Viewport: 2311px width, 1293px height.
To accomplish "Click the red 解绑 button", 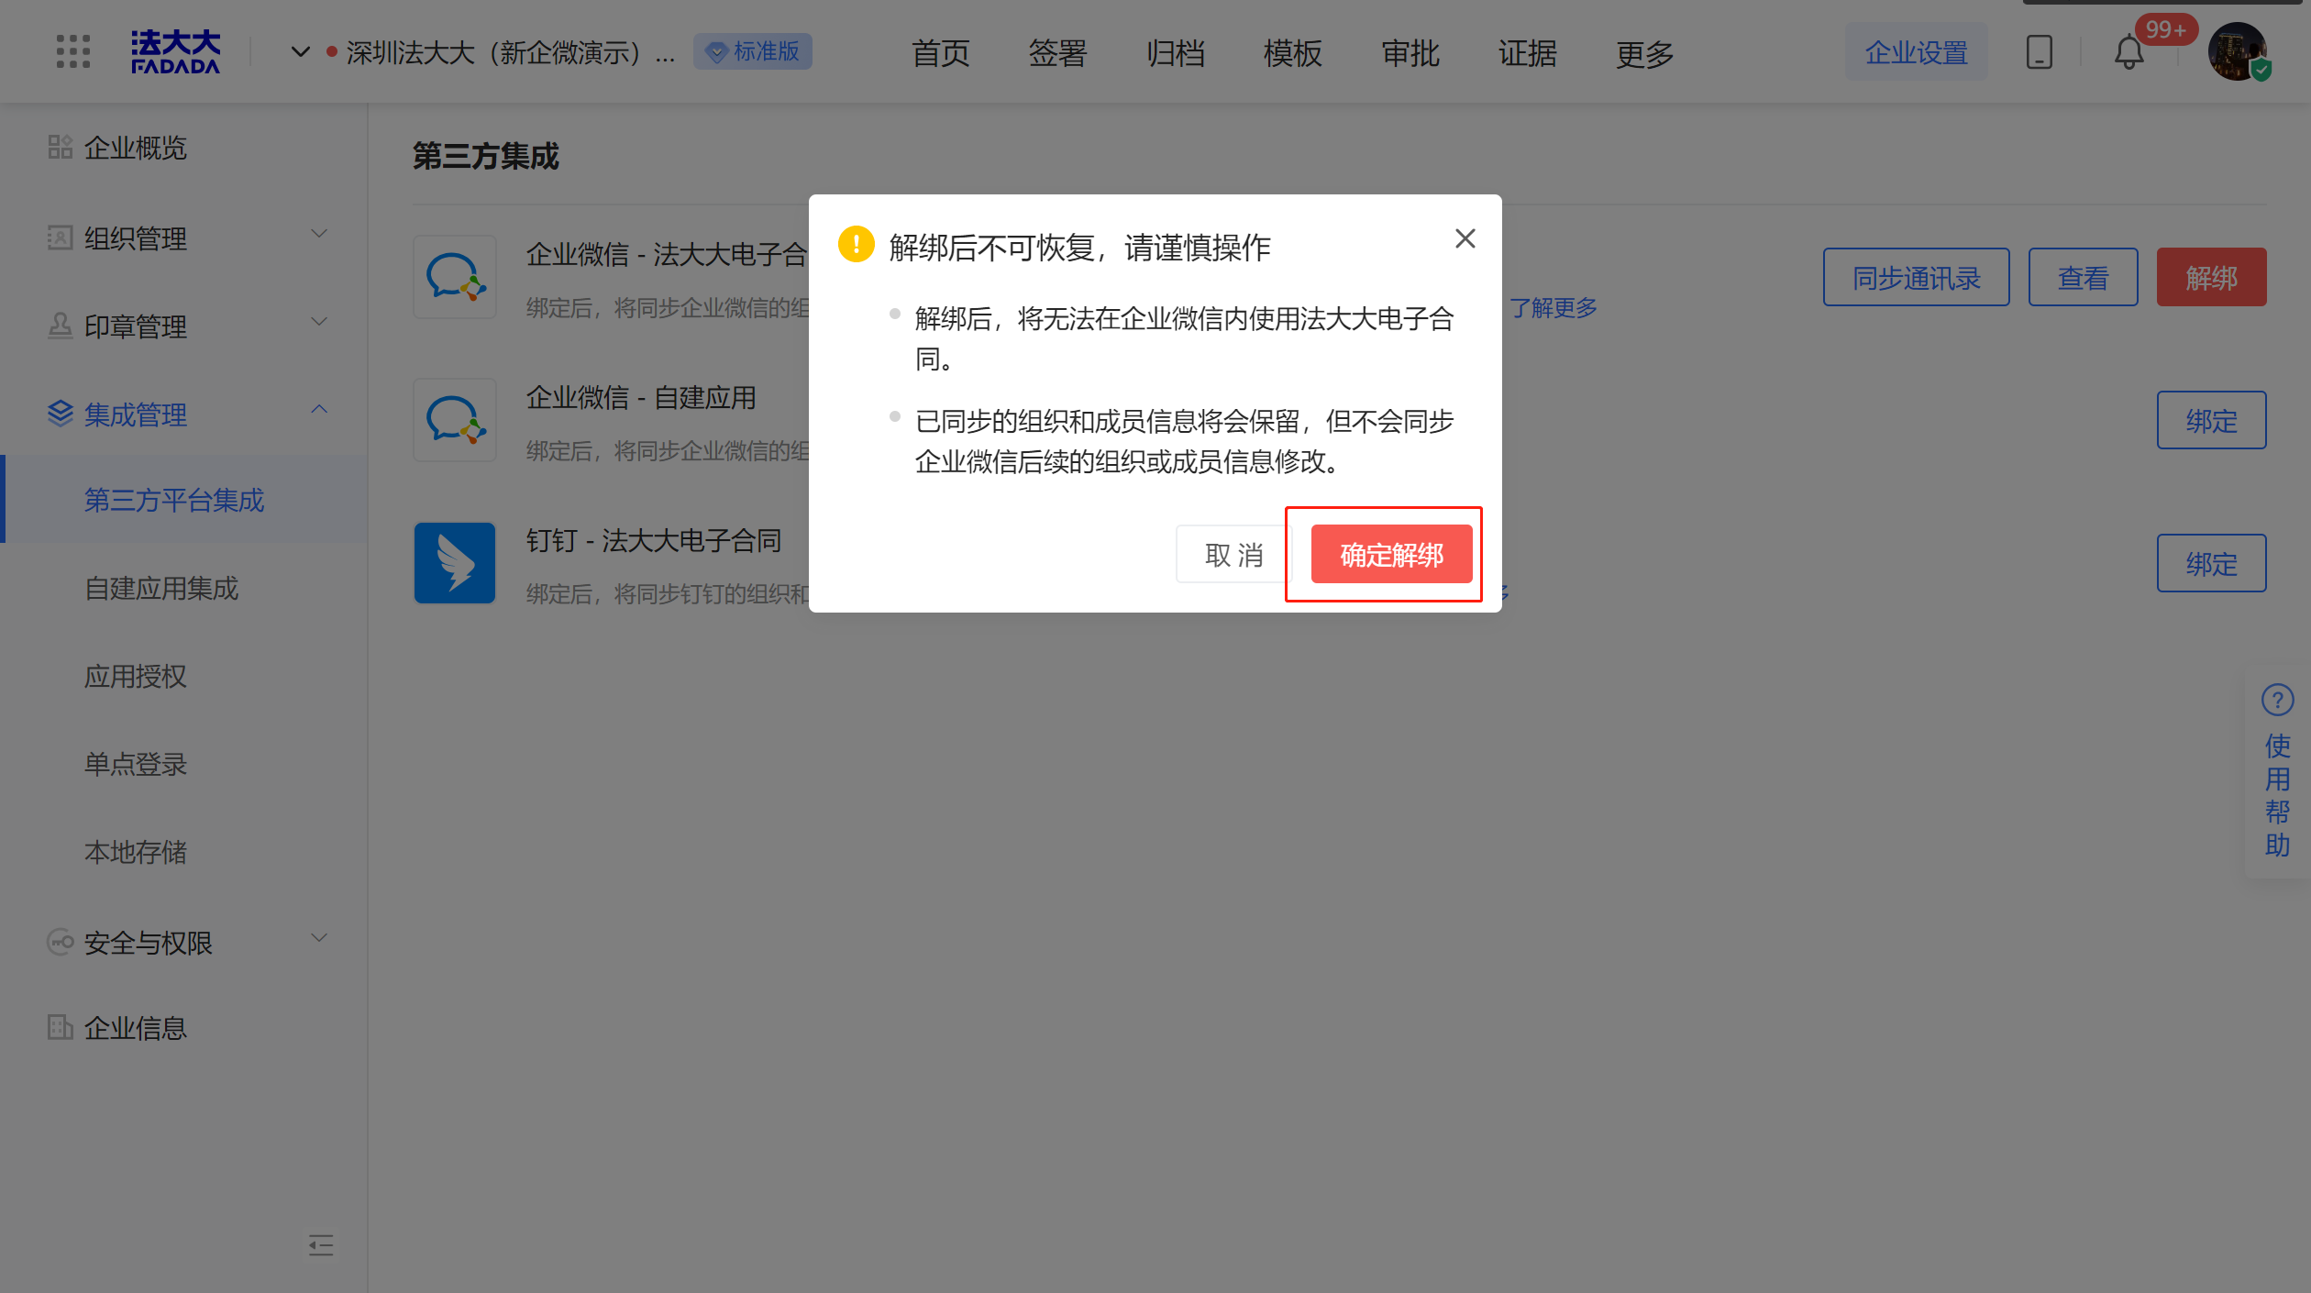I will click(2212, 277).
